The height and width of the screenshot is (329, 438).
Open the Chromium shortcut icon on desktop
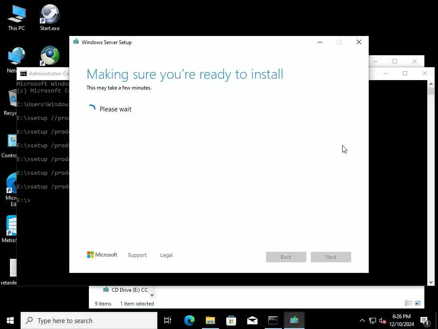tap(50, 56)
